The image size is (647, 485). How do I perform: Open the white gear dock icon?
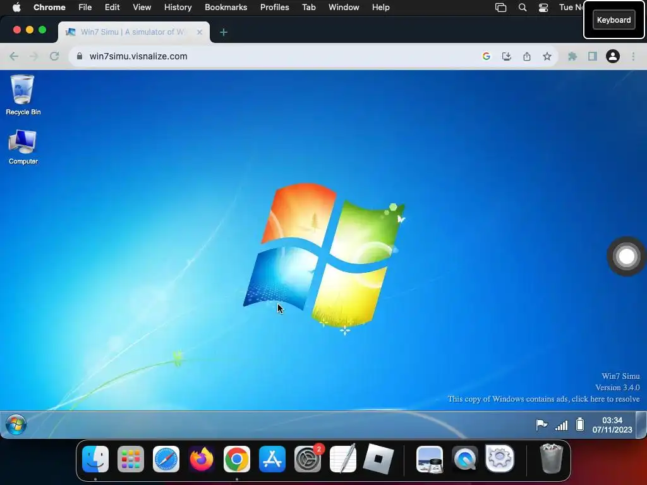pos(500,458)
